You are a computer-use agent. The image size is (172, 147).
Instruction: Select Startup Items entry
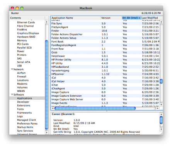click(x=25, y=127)
